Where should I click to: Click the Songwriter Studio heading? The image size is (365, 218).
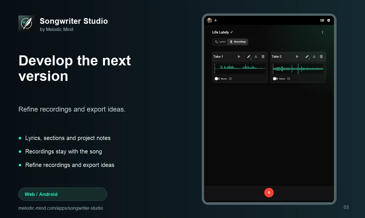tap(74, 21)
